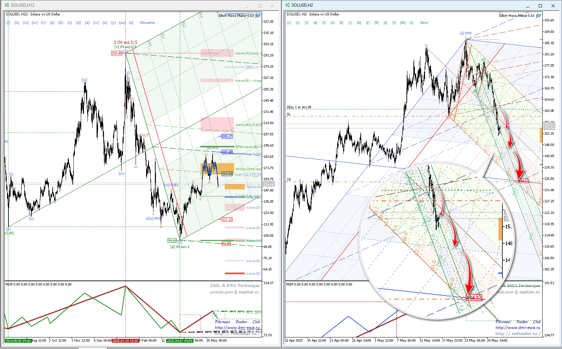Open the dml-ewa.ru link on H12 chart
Viewport: 562px width, 349px height.
click(x=237, y=328)
